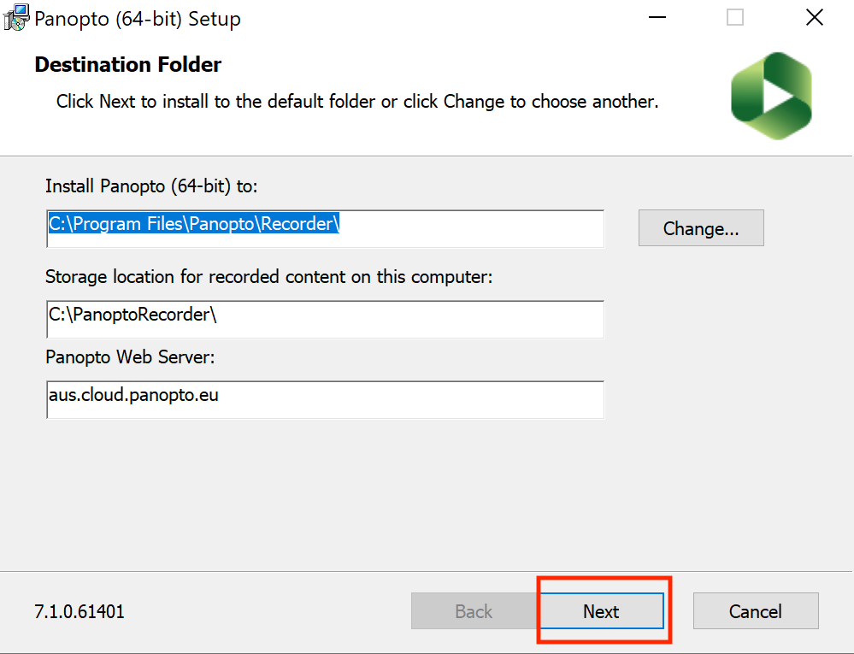Click the 'Click Next to install' instruction text
This screenshot has height=654, width=854.
click(x=357, y=101)
